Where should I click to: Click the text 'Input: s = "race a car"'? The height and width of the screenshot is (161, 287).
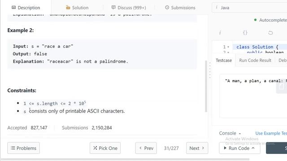tap(43, 47)
